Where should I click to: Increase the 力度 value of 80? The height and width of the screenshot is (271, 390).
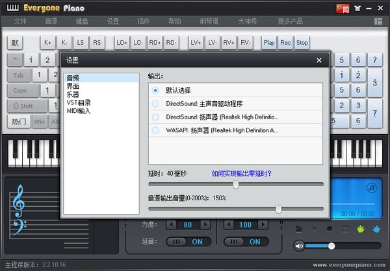(205, 225)
